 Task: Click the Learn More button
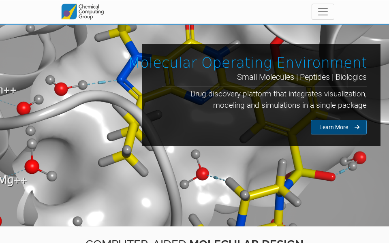click(x=339, y=127)
